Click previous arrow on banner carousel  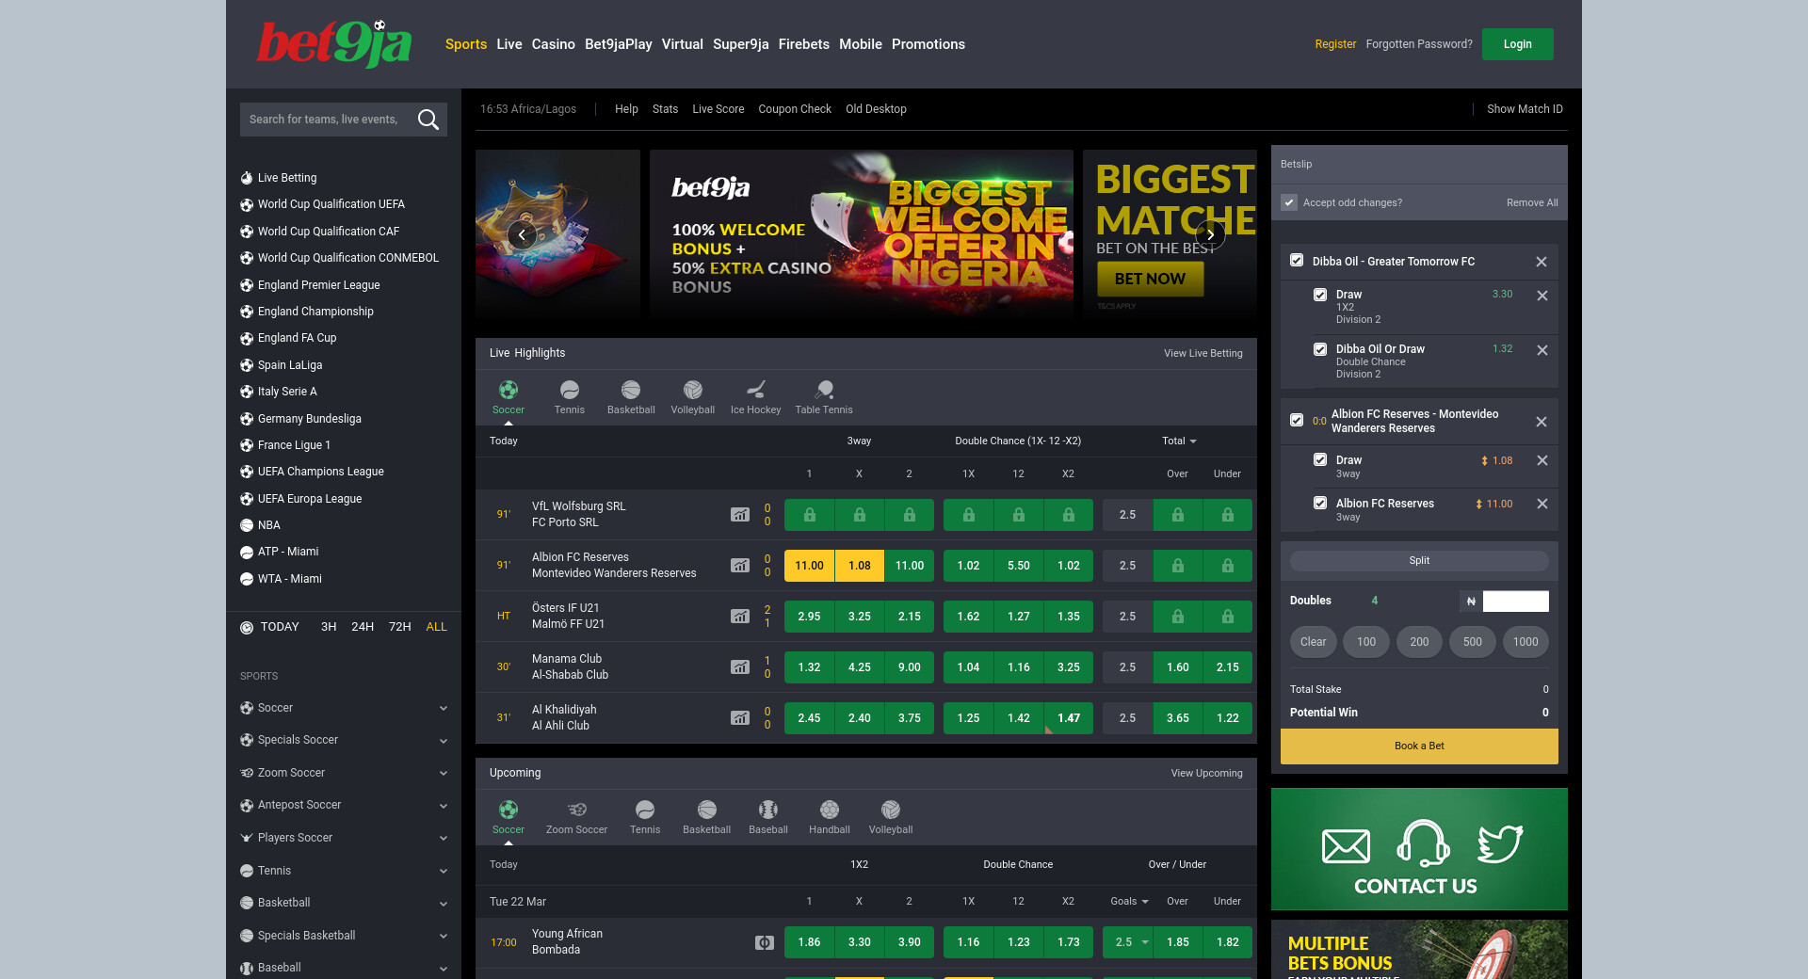(x=522, y=234)
